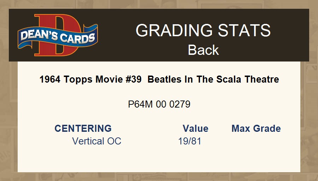Screen dimensions: 318x181
Task: Select "Beatles In The Scala Theatre" text
Action: [x=213, y=79]
